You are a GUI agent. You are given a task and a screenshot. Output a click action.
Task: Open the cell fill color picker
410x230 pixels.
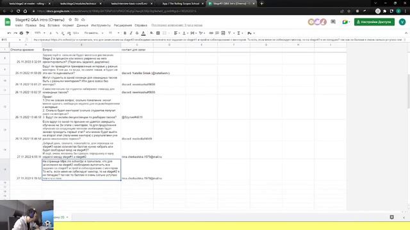(x=152, y=33)
